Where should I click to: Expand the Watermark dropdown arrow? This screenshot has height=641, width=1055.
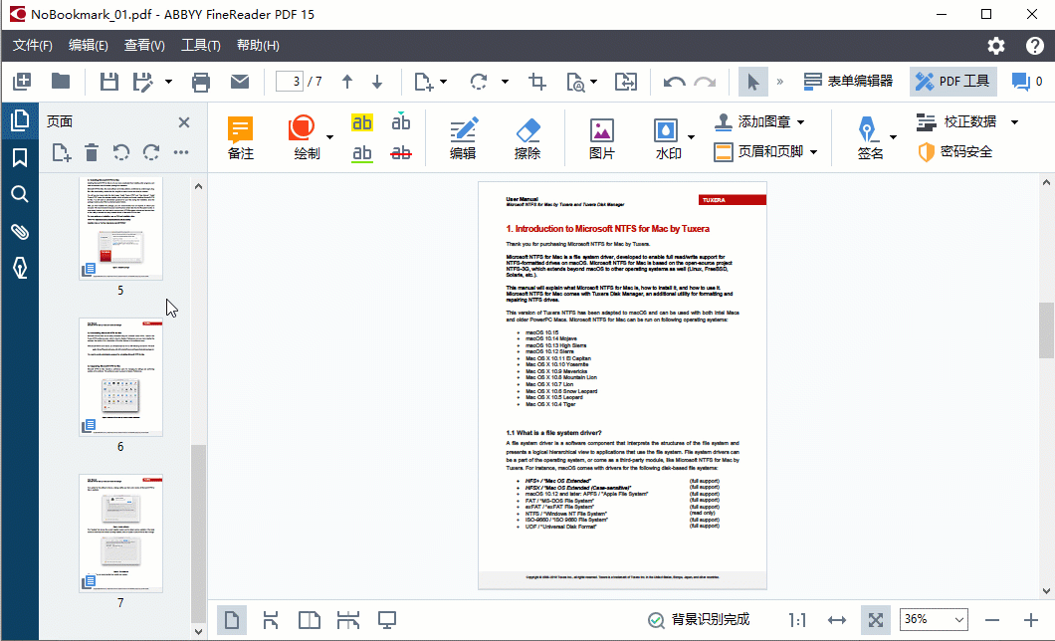[691, 137]
